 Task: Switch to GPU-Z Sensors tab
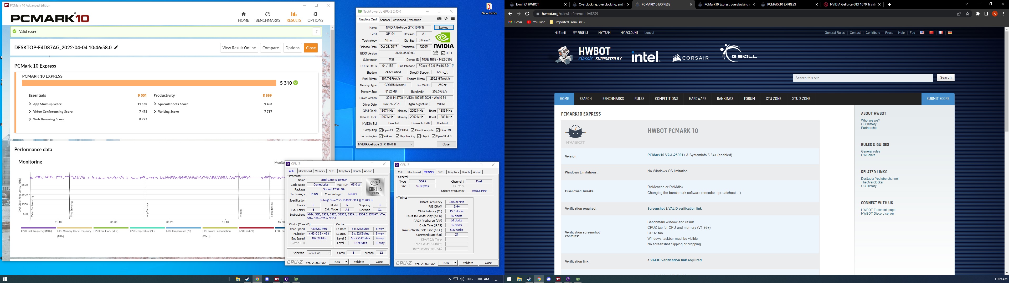[385, 20]
